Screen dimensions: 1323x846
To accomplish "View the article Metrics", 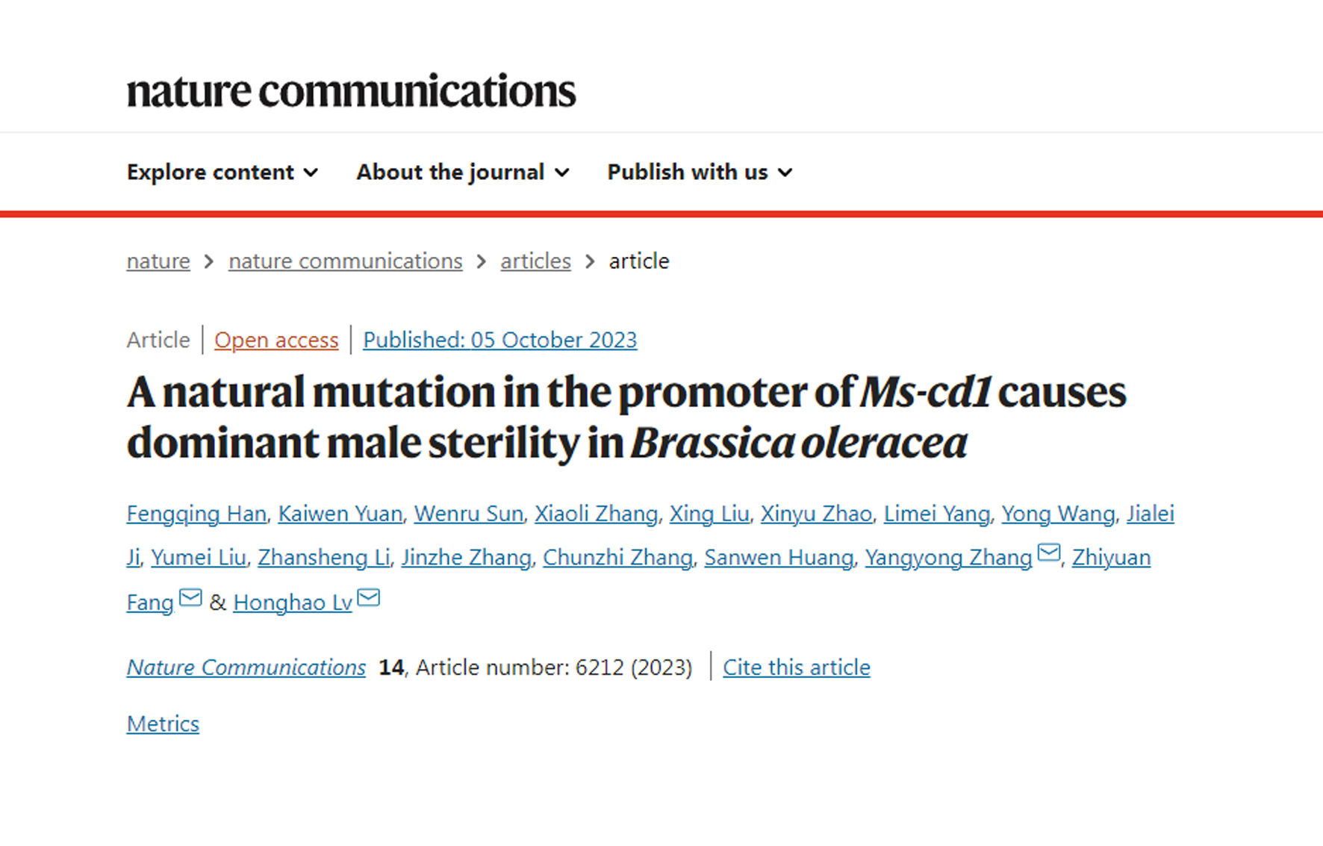I will coord(163,723).
